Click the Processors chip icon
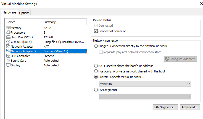 (8, 33)
